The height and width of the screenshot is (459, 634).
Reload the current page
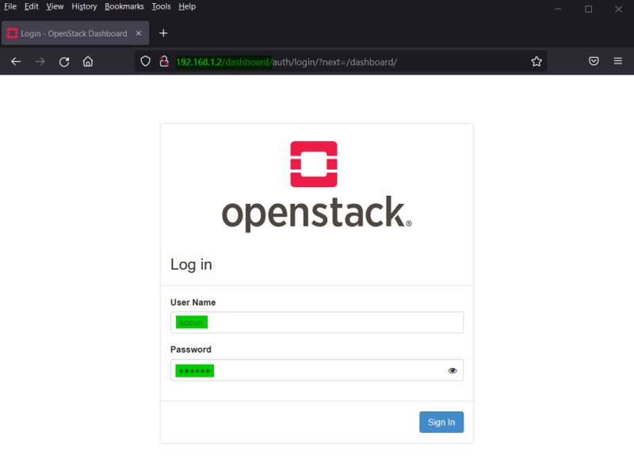(x=64, y=61)
